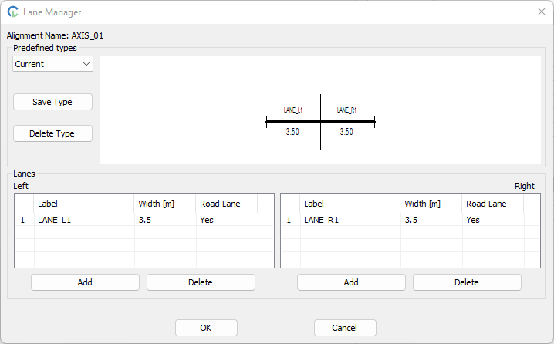Open the Current predefined types dropdown
The width and height of the screenshot is (554, 344).
point(52,64)
